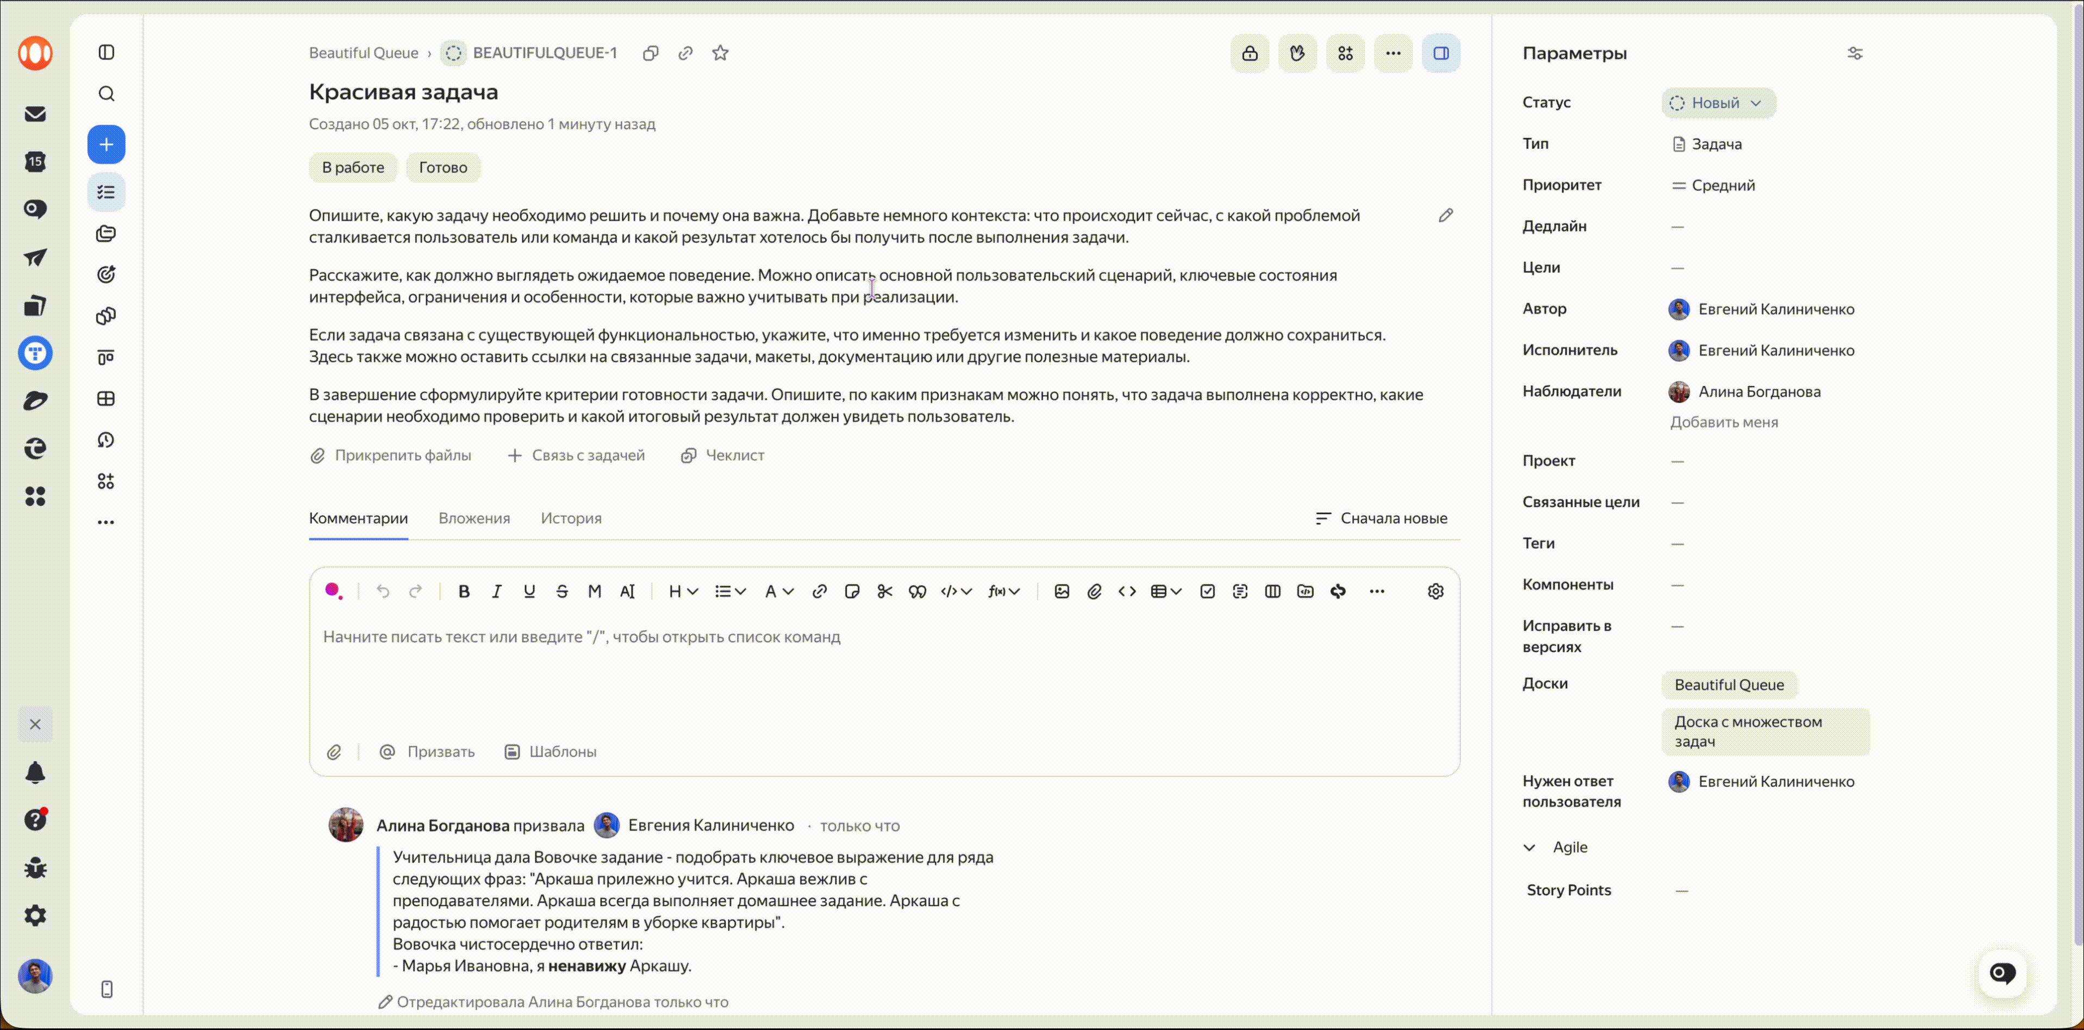Copy link to the issue
The height and width of the screenshot is (1030, 2084).
685,53
